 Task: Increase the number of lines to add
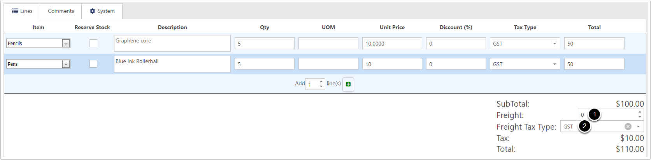pos(321,81)
